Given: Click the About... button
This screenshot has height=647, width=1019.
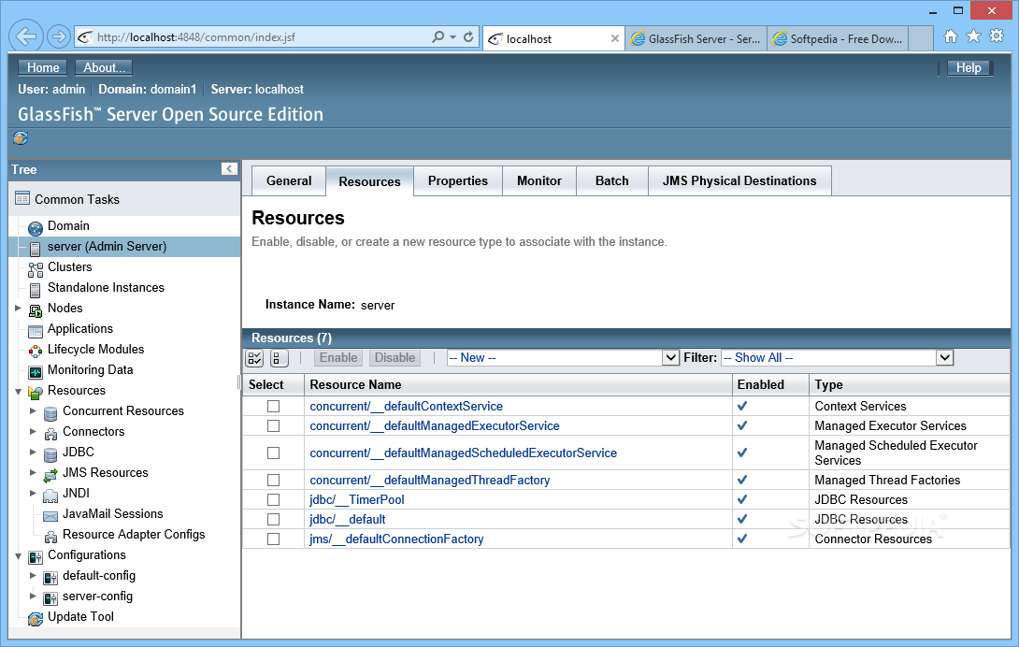Looking at the screenshot, I should click(x=104, y=67).
